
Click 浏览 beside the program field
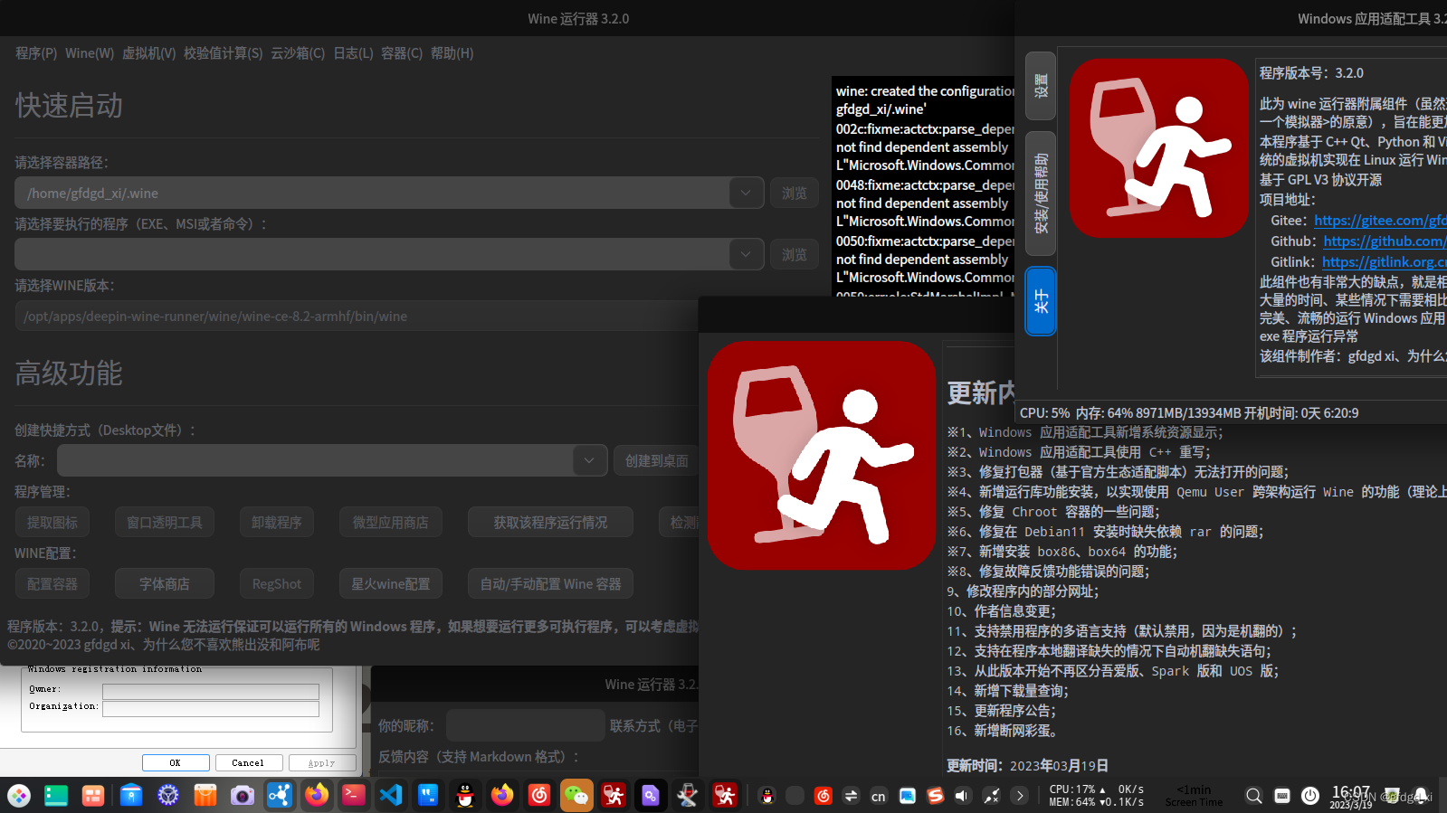click(795, 254)
